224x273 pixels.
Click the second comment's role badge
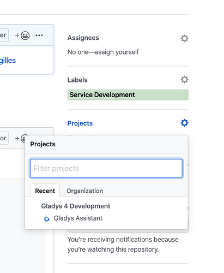point(4,138)
